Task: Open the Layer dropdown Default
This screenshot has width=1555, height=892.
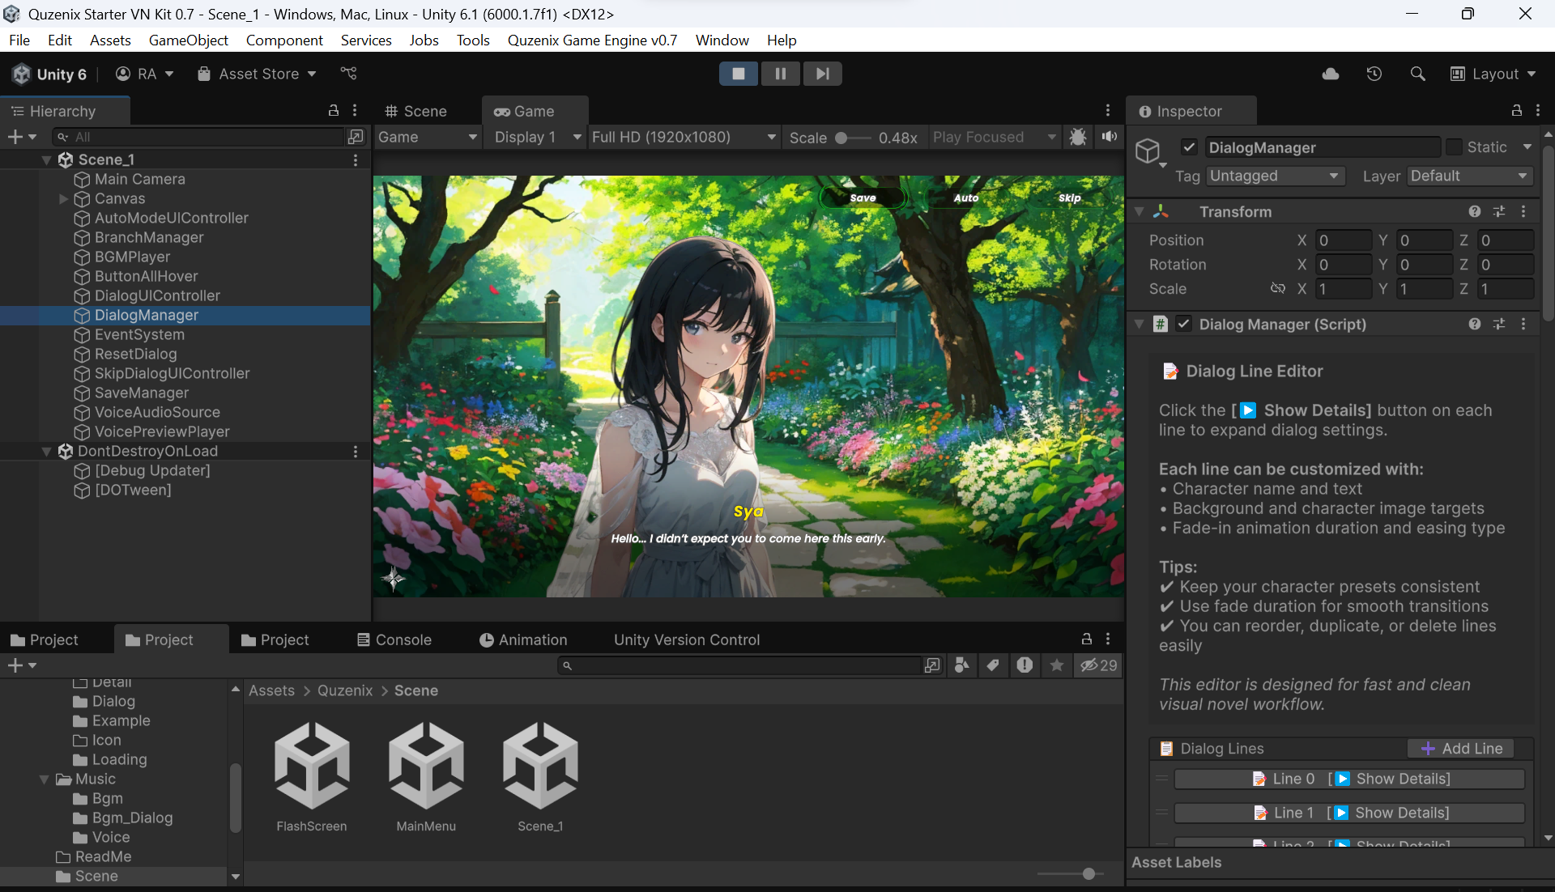Action: [1470, 176]
